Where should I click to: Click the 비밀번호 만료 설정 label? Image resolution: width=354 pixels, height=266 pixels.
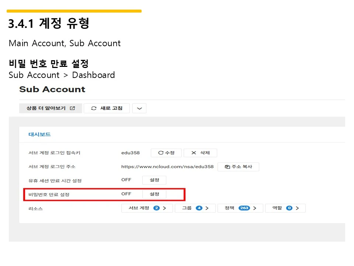[x=49, y=195]
